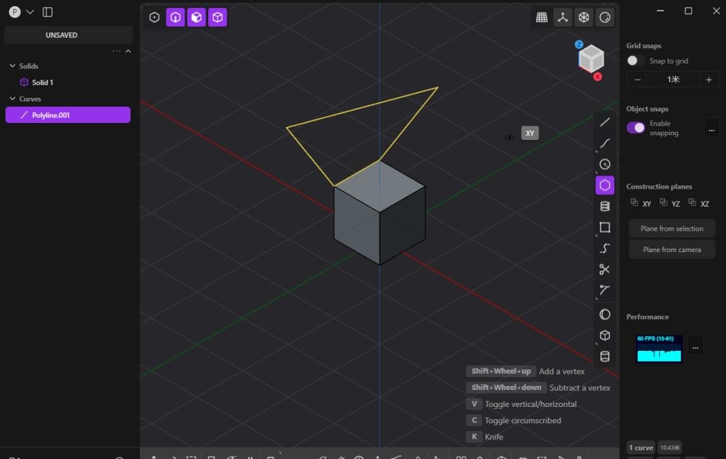Toggle edge selection mode
Viewport: 726px width, 459px height.
(176, 18)
